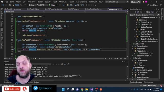Click the Twitter bird icon
164x92 pixels.
(36, 88)
